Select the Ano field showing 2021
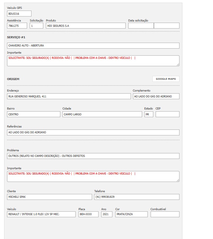The image size is (213, 239). point(106,214)
